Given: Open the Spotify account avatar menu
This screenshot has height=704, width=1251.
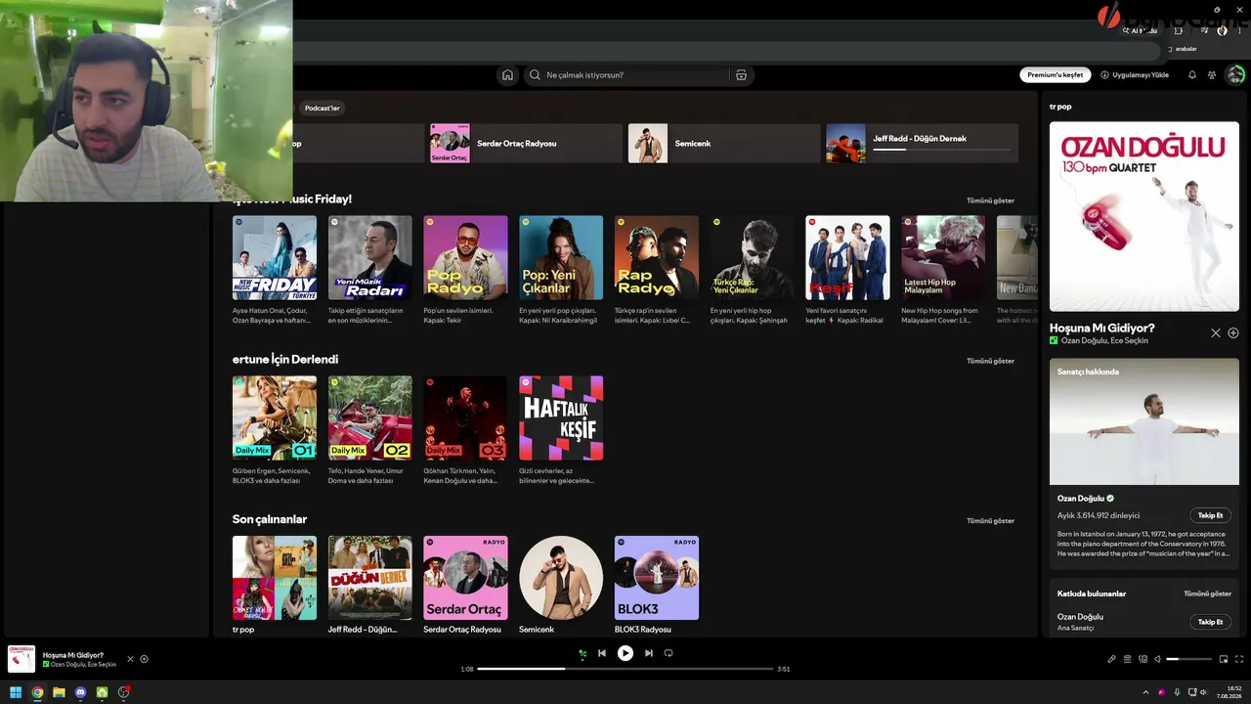Looking at the screenshot, I should click(x=1235, y=75).
